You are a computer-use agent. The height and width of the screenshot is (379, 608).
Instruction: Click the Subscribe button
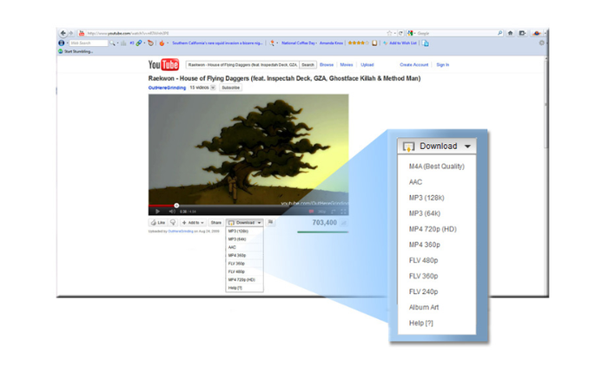pyautogui.click(x=231, y=88)
